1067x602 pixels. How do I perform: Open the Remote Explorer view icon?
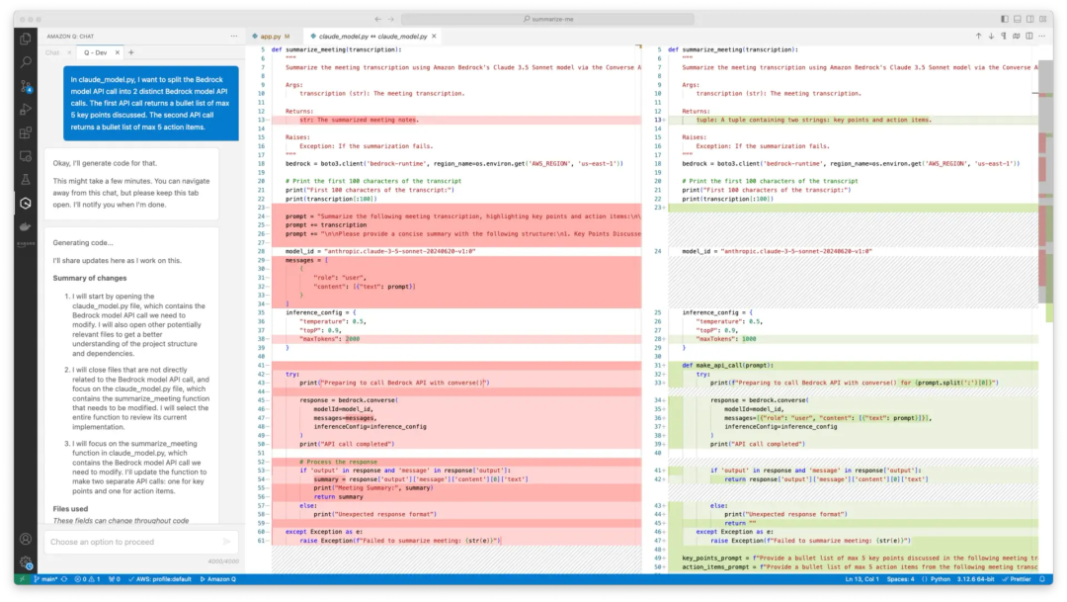click(26, 156)
